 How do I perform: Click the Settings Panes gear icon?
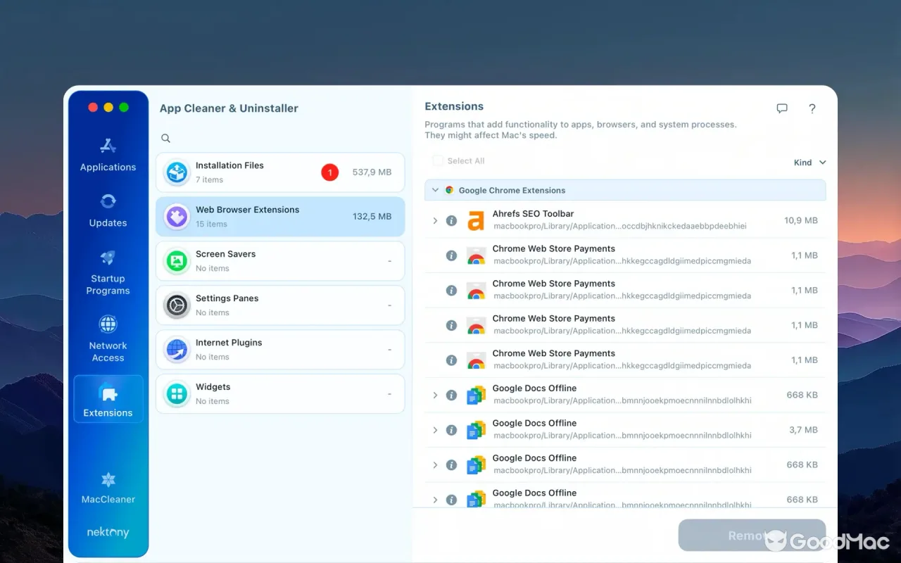coord(177,305)
